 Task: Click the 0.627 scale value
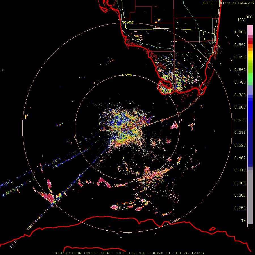click(240, 120)
